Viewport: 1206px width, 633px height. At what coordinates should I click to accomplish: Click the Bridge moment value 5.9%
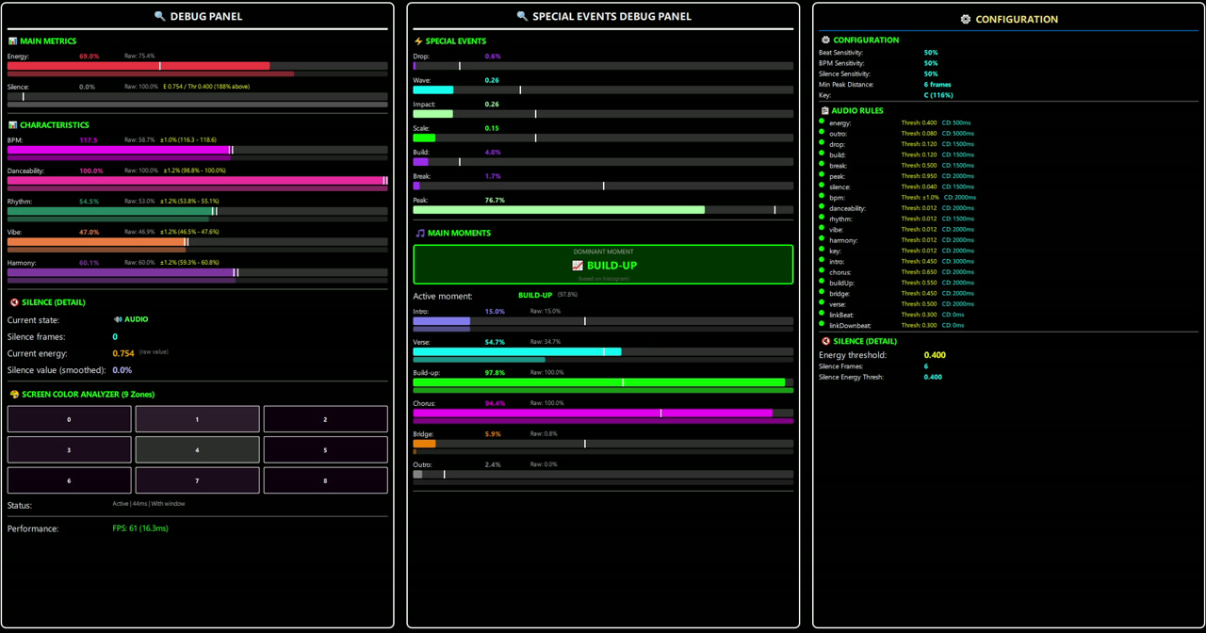[493, 434]
